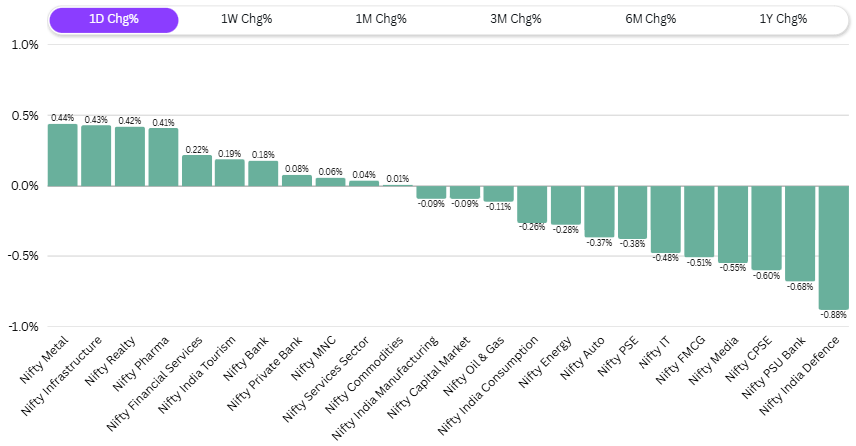Select the 6M Chg% tab
Screen dimensions: 856x446
(648, 19)
